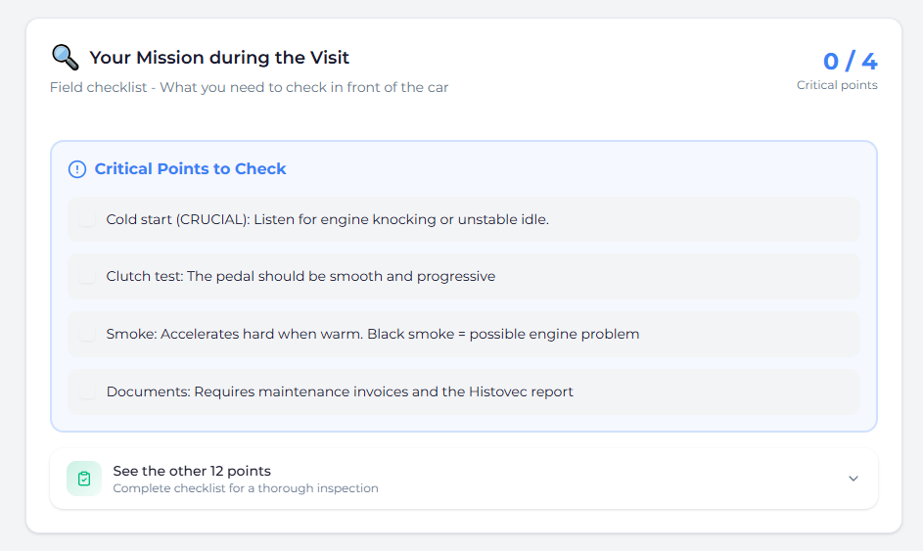Click the "Critical Points to Check" heading
The height and width of the screenshot is (551, 923).
[x=190, y=169]
